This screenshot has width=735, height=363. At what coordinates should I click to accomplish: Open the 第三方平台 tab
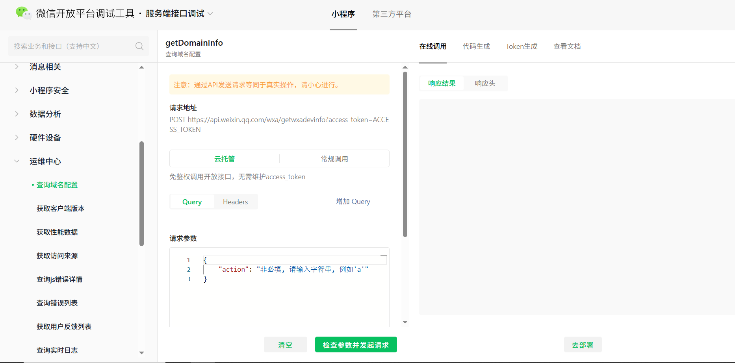(392, 14)
